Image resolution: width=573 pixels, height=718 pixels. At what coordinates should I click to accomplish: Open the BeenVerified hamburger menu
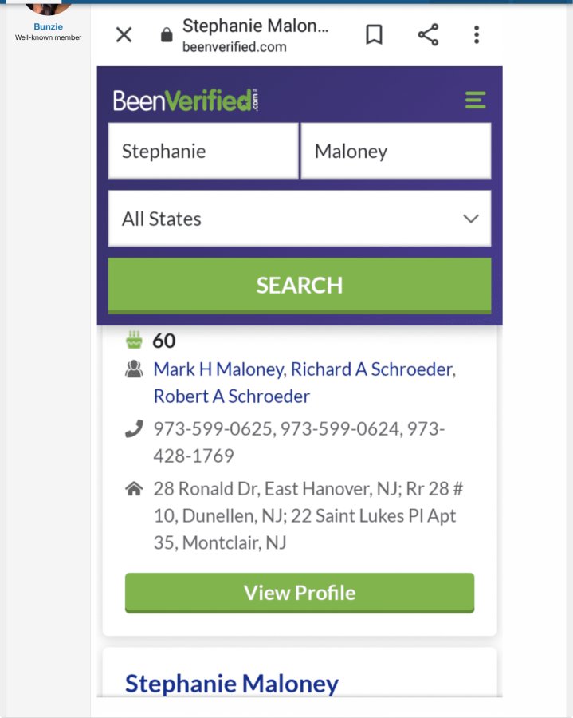(475, 100)
